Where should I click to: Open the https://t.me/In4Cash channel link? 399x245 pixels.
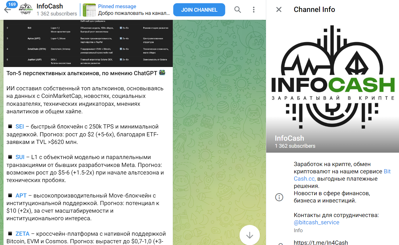[321, 242]
